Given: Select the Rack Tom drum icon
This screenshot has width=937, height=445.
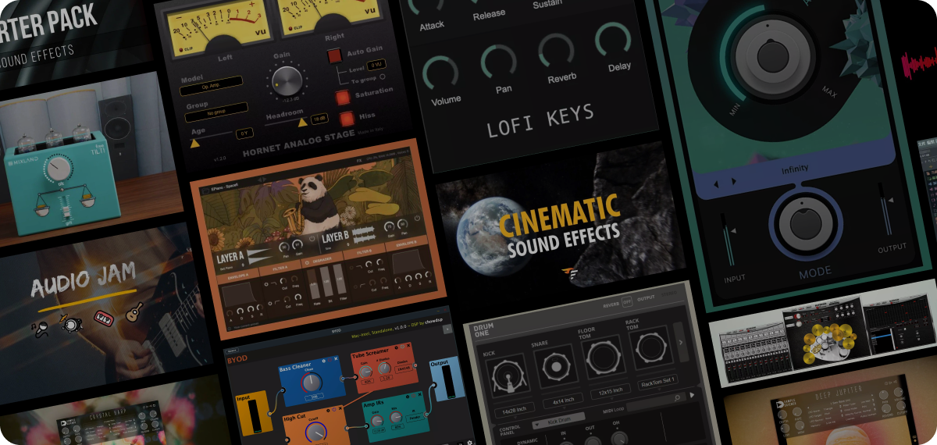Looking at the screenshot, I should 650,348.
